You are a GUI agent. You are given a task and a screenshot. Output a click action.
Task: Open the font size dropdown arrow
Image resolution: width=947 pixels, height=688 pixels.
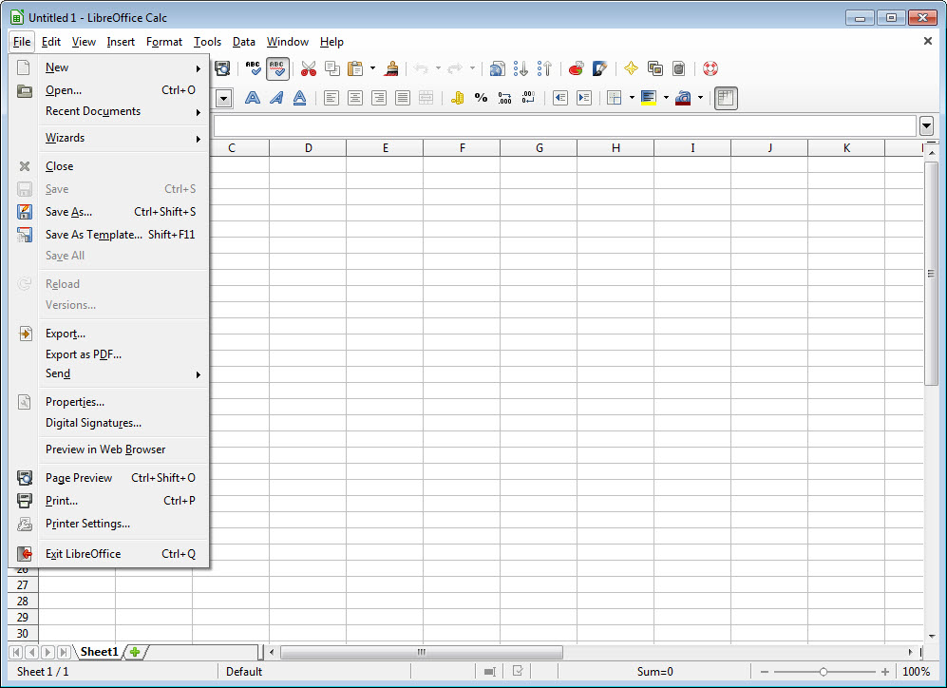(x=224, y=98)
